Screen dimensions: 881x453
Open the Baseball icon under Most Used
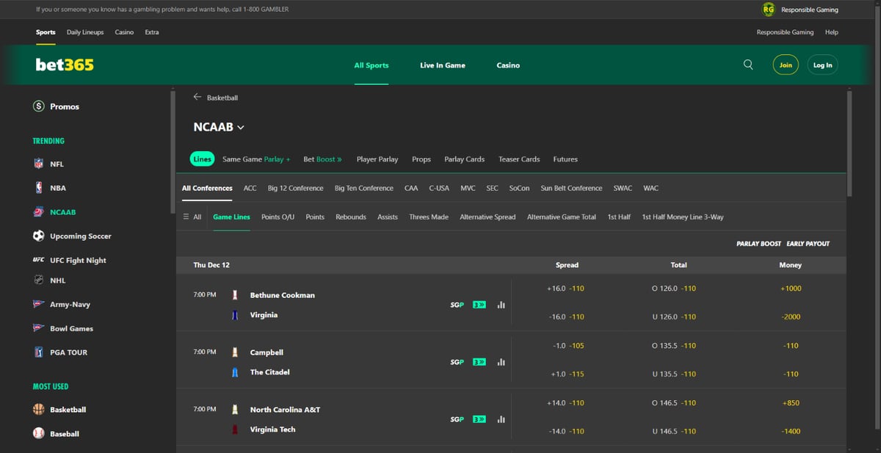[39, 434]
